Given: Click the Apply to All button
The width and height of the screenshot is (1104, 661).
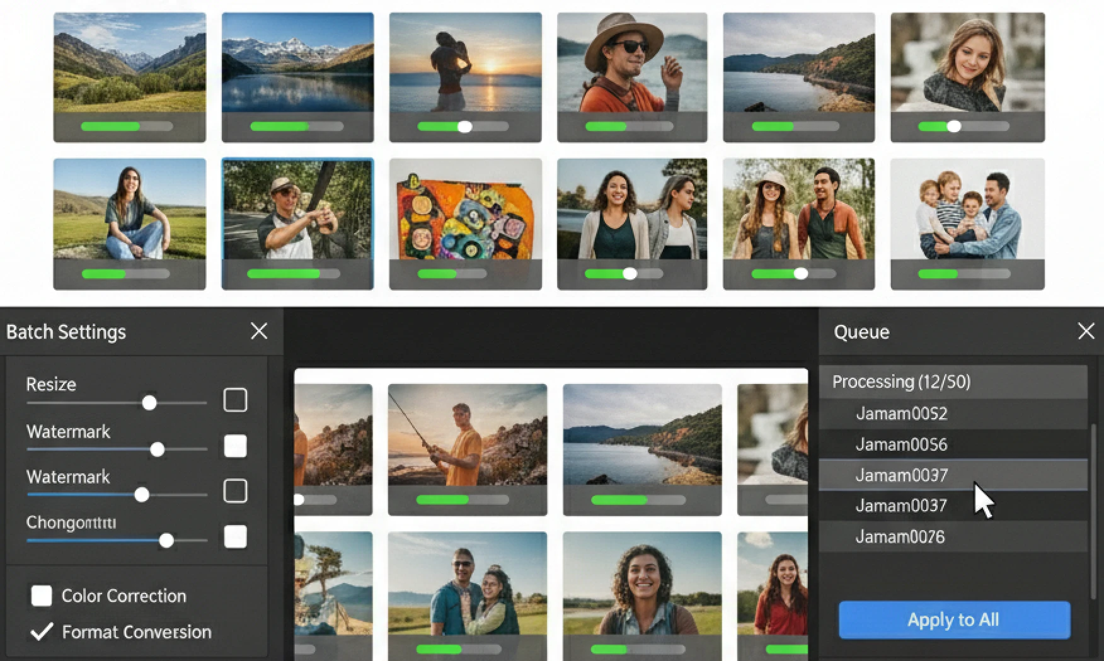Looking at the screenshot, I should click(954, 620).
